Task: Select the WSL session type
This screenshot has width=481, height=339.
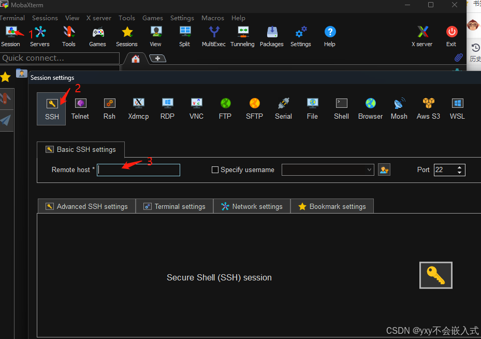Action: coord(457,109)
